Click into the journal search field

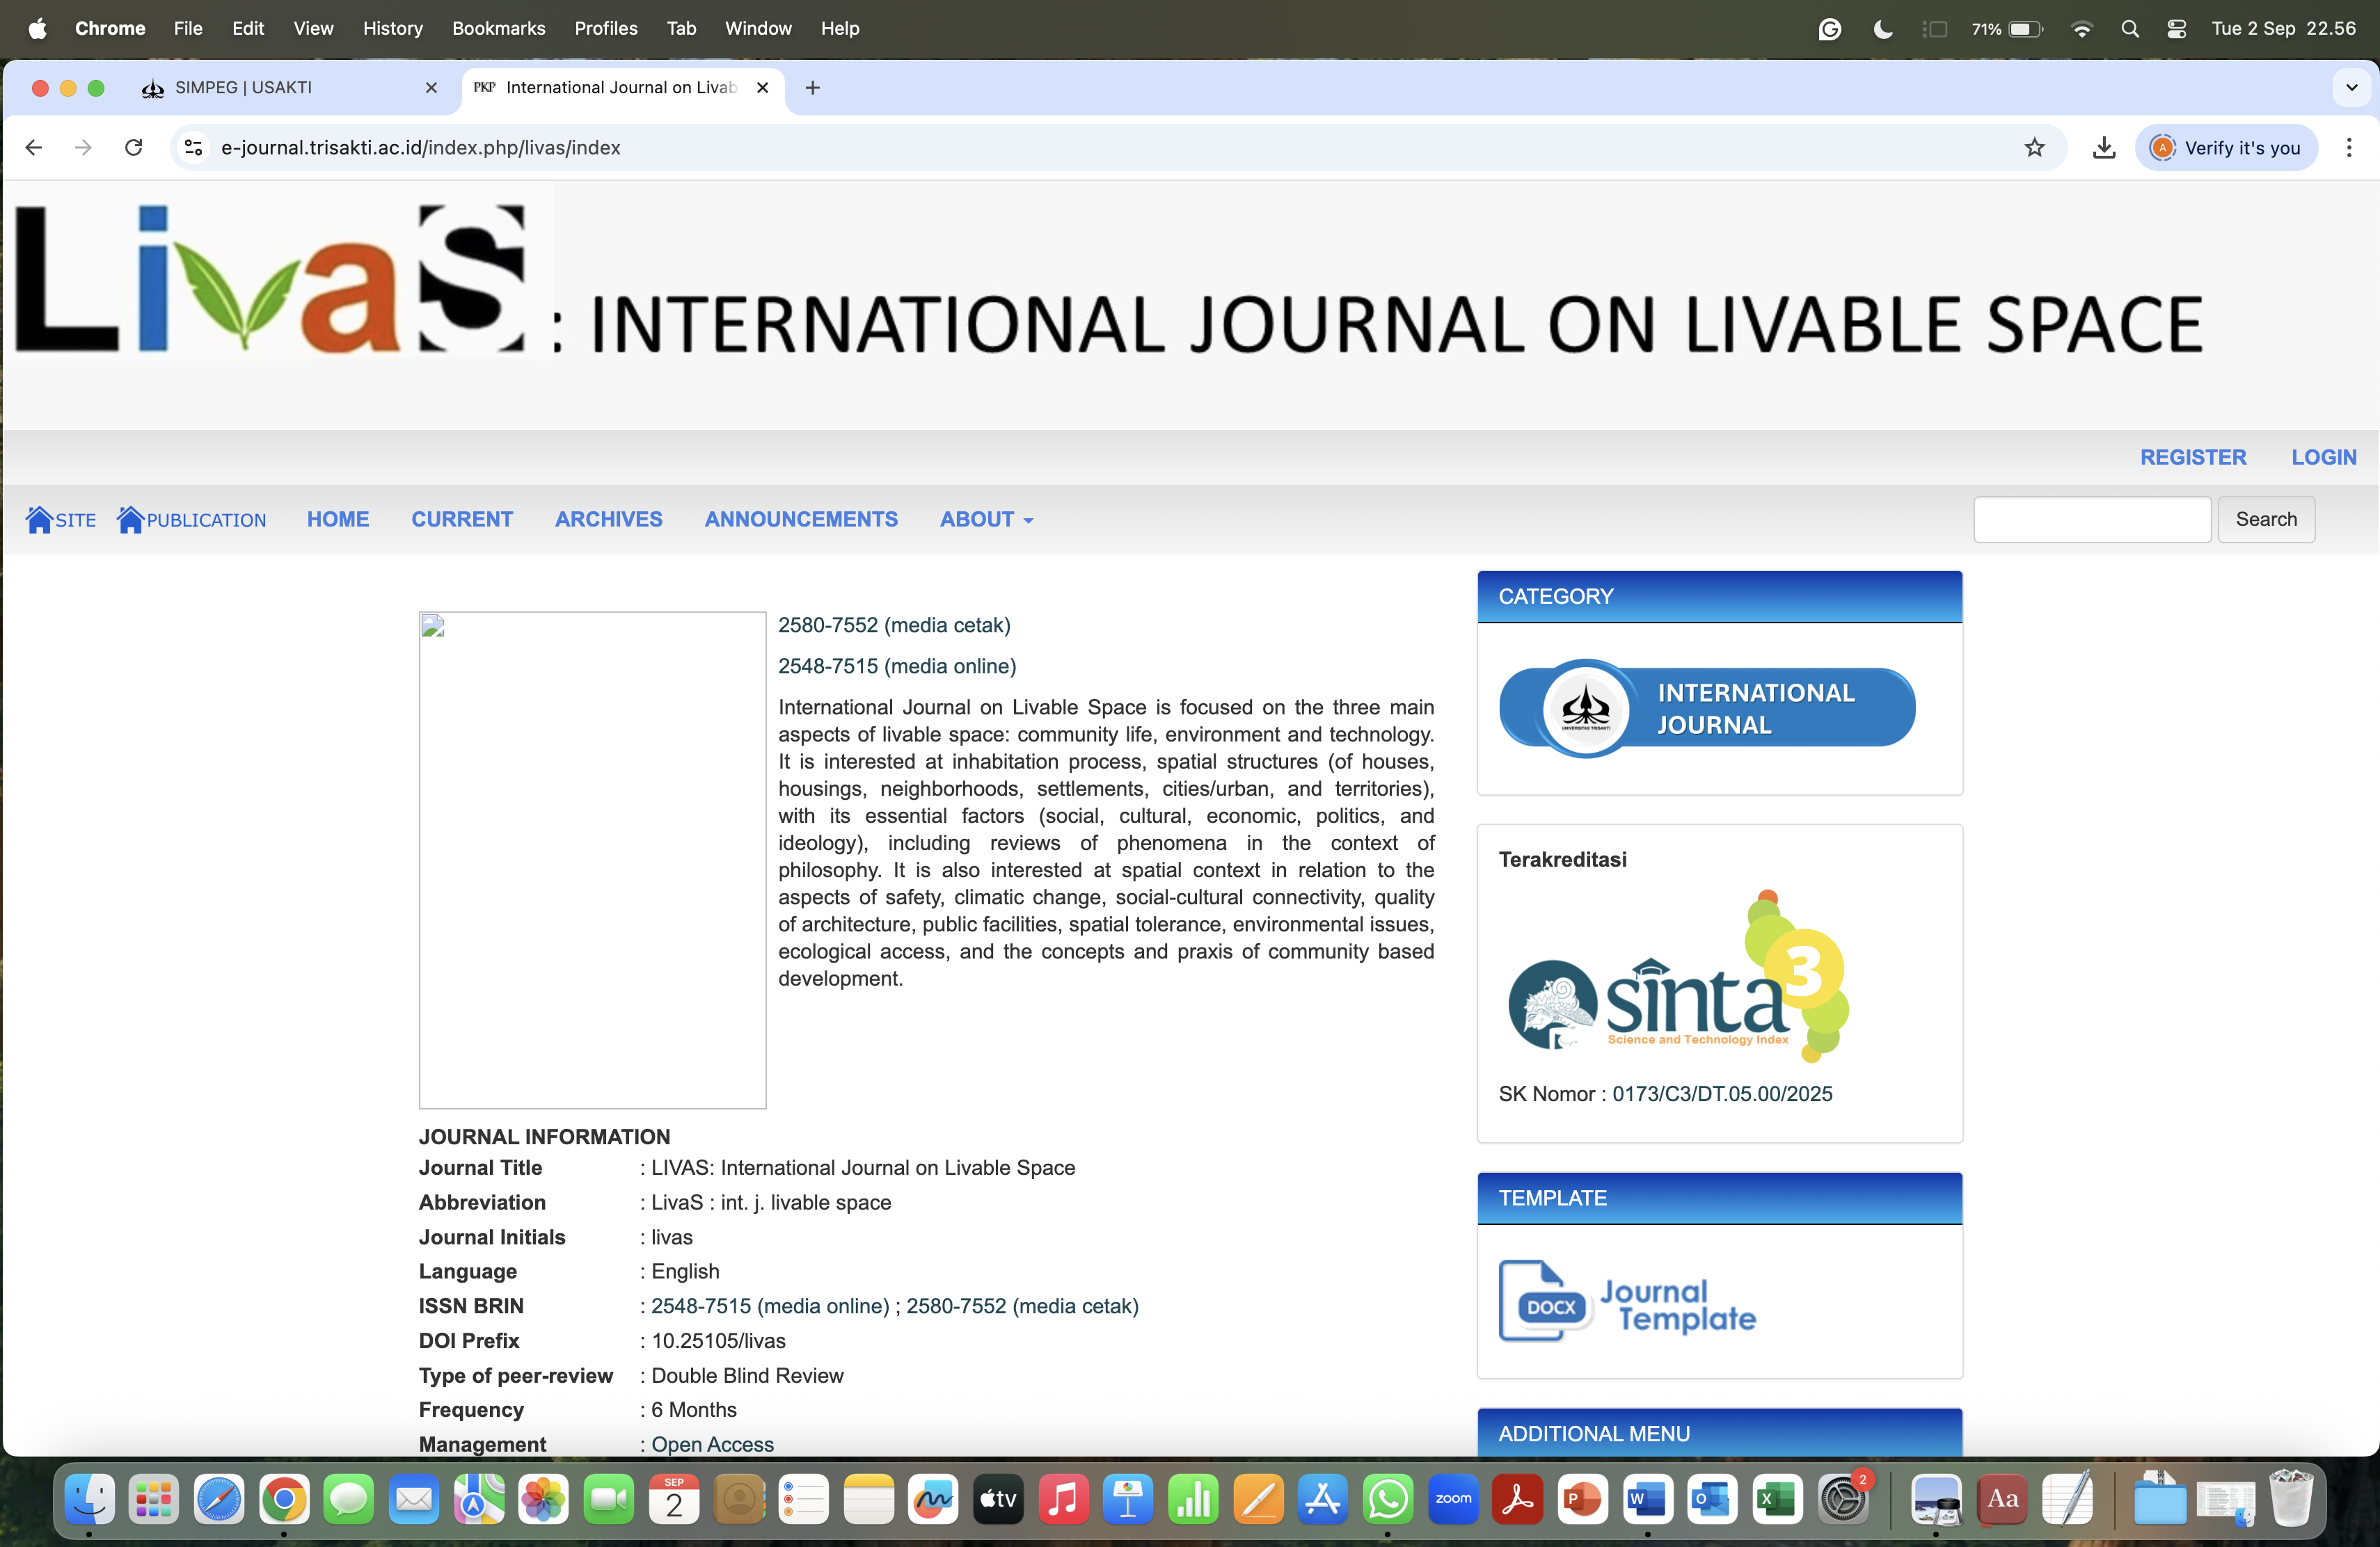point(2091,520)
